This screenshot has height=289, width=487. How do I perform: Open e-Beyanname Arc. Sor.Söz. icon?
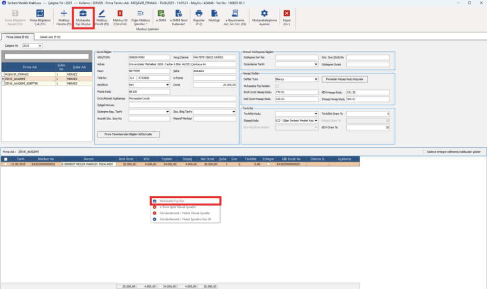[x=235, y=13]
